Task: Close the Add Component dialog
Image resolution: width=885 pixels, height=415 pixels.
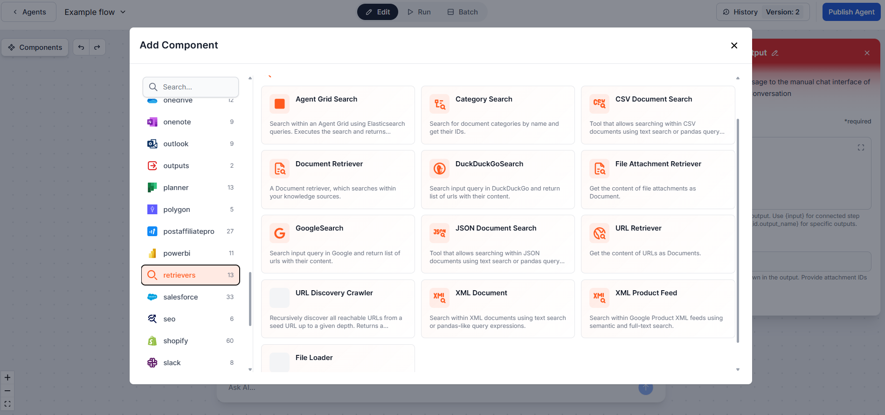Action: (x=734, y=45)
